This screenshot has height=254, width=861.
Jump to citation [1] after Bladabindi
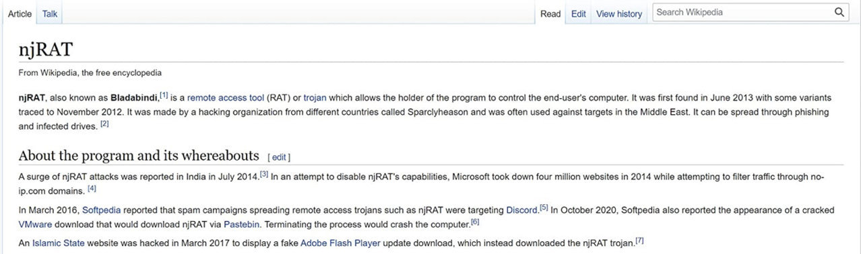[164, 95]
